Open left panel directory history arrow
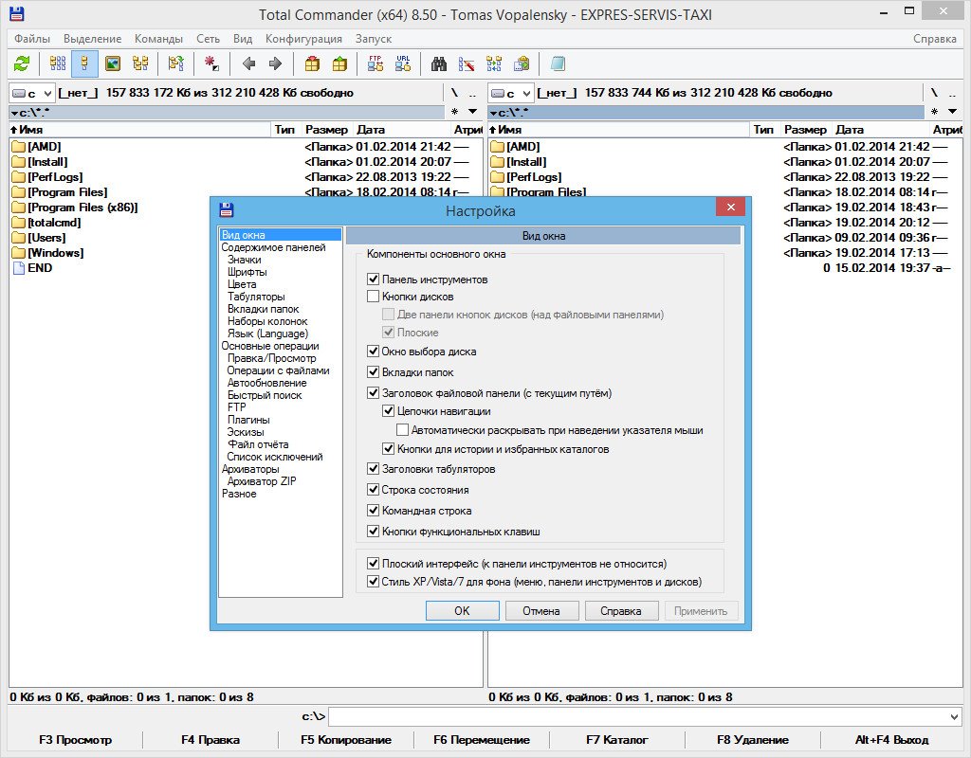The image size is (971, 758). (472, 112)
